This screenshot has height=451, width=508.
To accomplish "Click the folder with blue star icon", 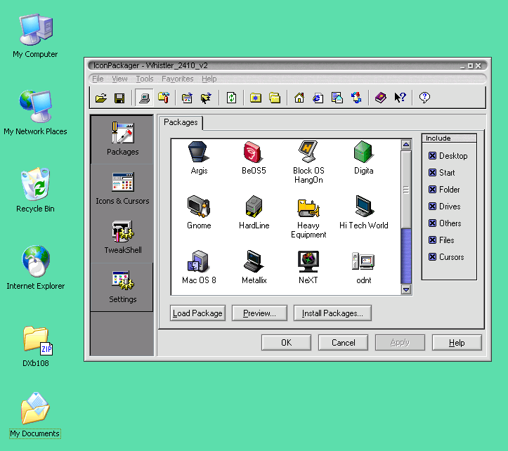I will point(256,98).
